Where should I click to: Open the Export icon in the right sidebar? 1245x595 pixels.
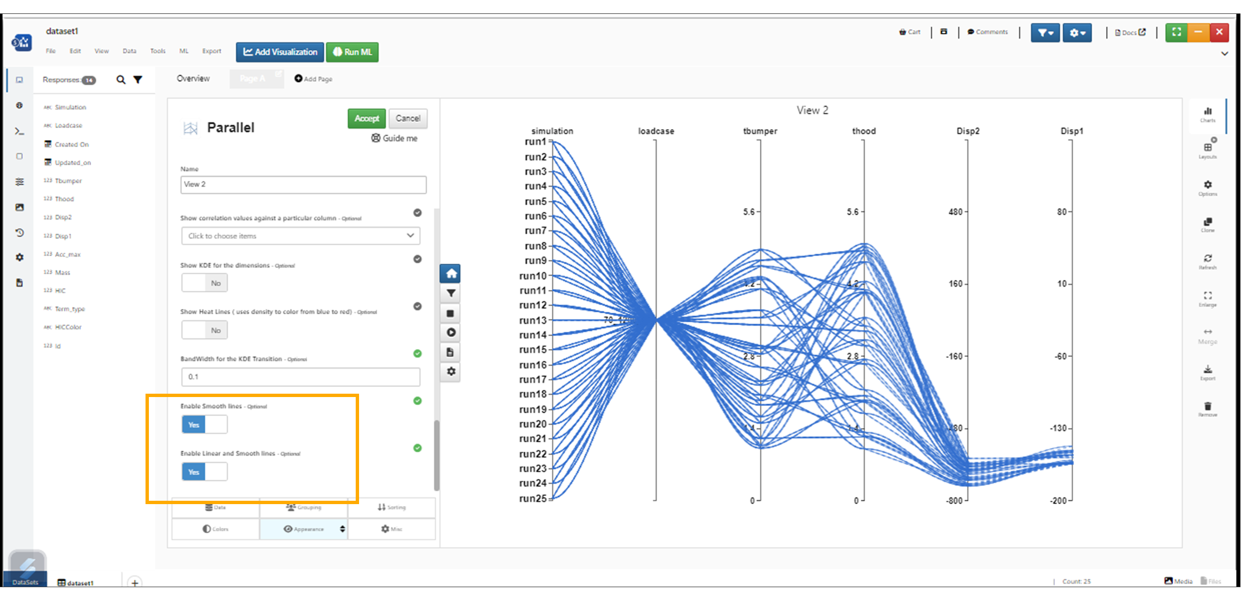pos(1207,373)
